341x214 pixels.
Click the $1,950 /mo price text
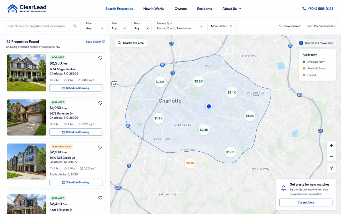(58, 108)
